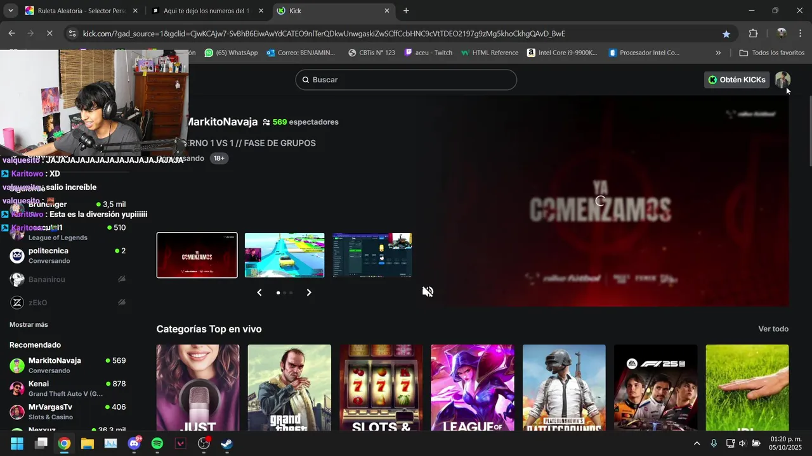The image size is (812, 456).
Task: Open the Just Chatting category card
Action: (x=198, y=388)
